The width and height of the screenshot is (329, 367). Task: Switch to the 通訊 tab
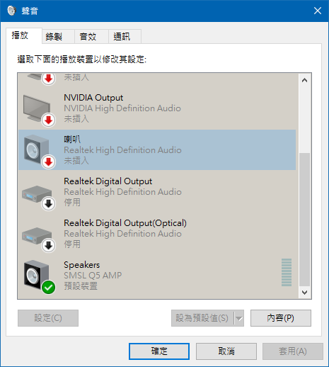(x=122, y=37)
